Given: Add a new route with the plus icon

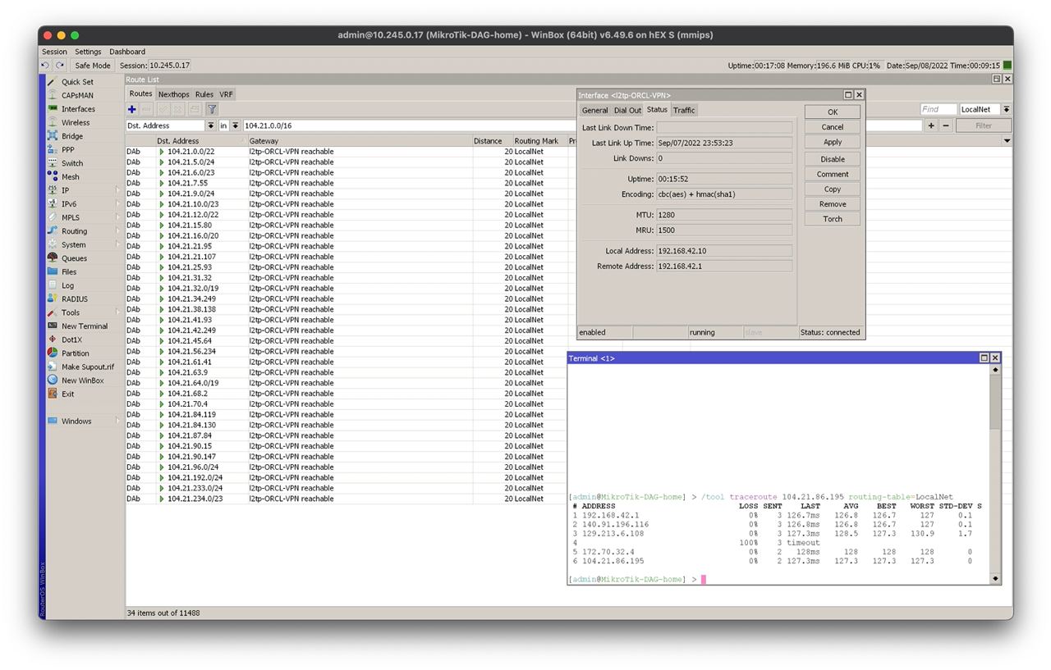Looking at the screenshot, I should click(132, 109).
